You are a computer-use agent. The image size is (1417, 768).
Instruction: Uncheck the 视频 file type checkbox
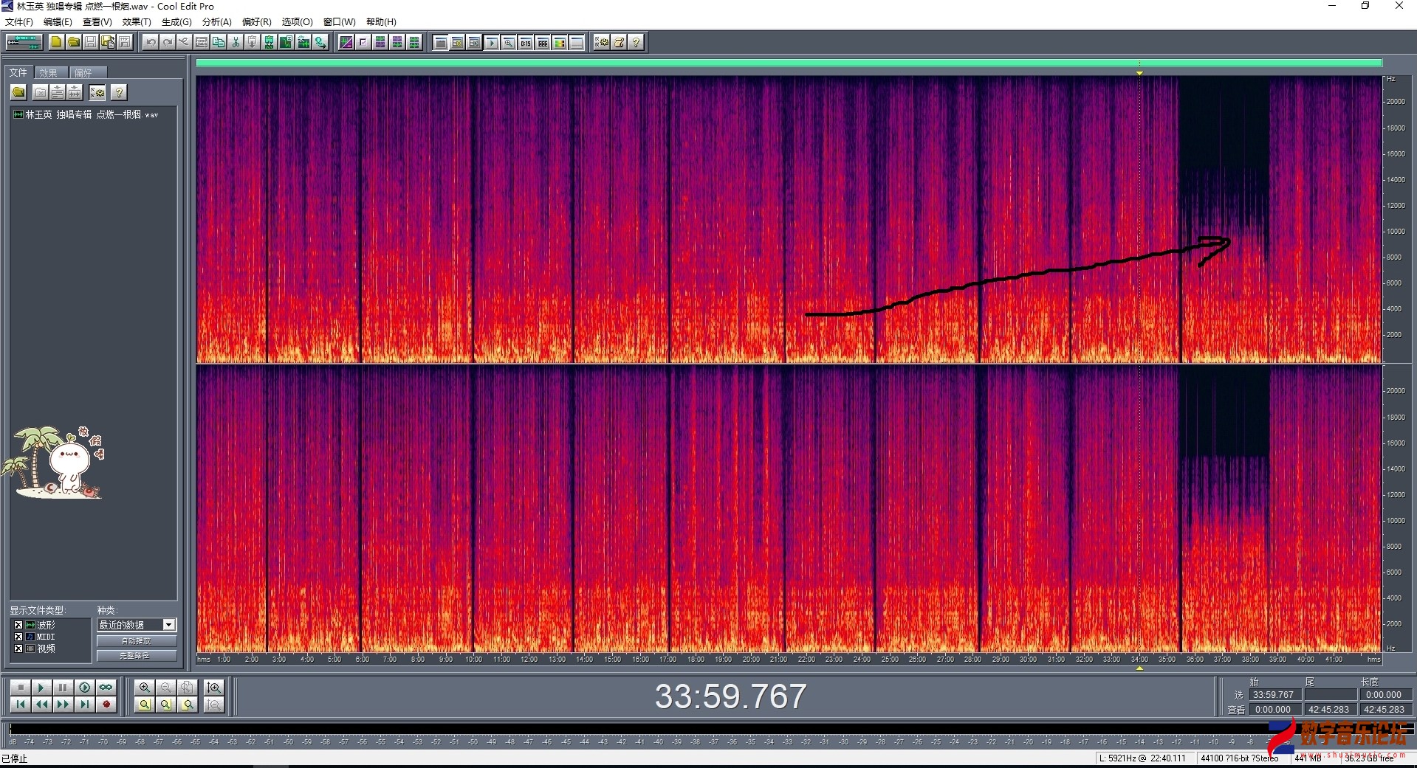18,648
